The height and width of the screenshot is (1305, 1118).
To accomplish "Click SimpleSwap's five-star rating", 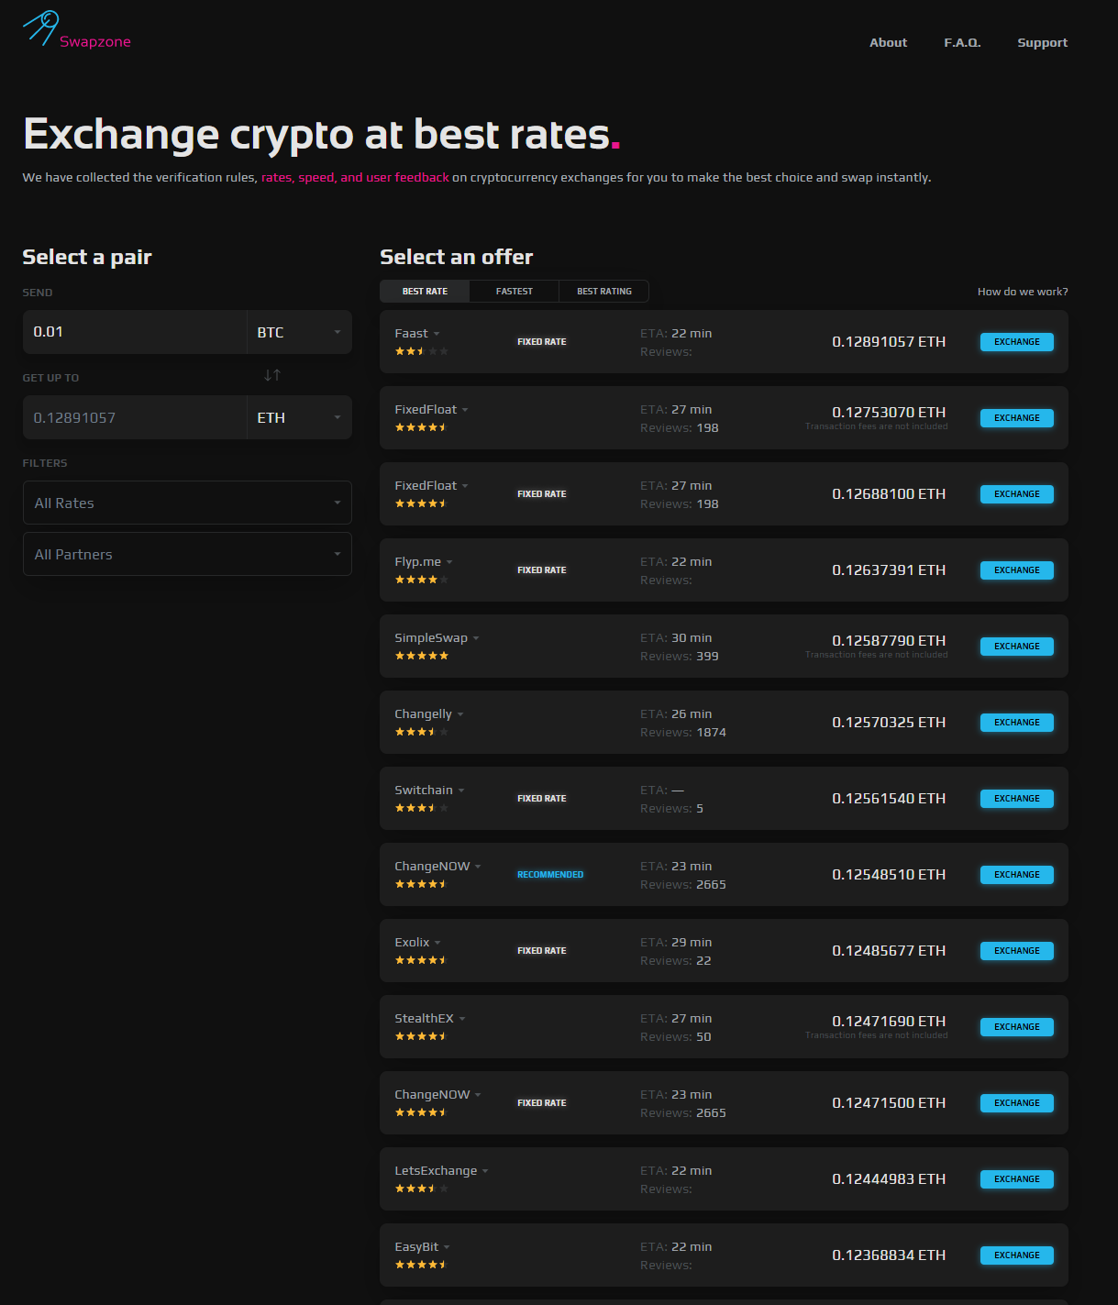I will (421, 655).
